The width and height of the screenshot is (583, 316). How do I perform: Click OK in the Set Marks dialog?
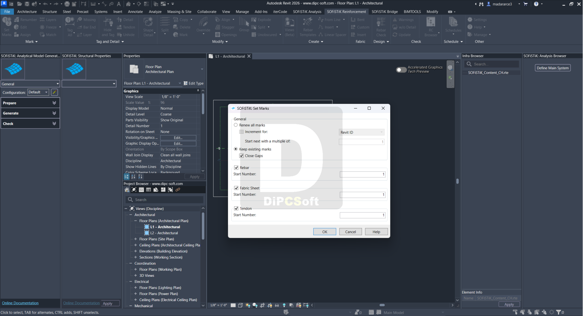pyautogui.click(x=325, y=232)
